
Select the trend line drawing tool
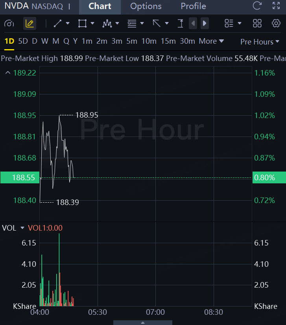click(x=57, y=24)
